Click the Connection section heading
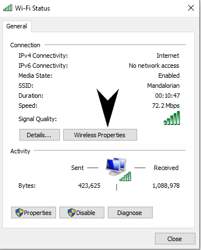201x250 pixels. point(25,45)
